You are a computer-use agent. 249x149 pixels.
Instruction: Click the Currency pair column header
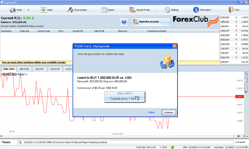point(44,31)
